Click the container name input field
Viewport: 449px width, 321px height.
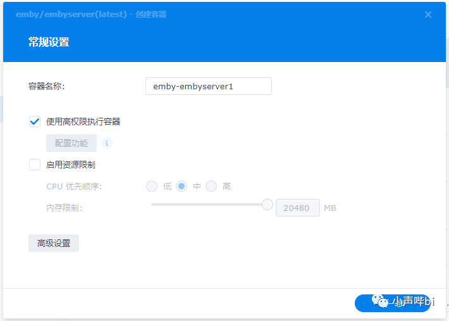coord(209,86)
